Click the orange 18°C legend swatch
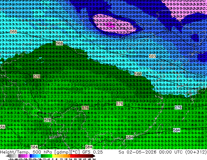The width and height of the screenshot is (207, 160). 67,156
